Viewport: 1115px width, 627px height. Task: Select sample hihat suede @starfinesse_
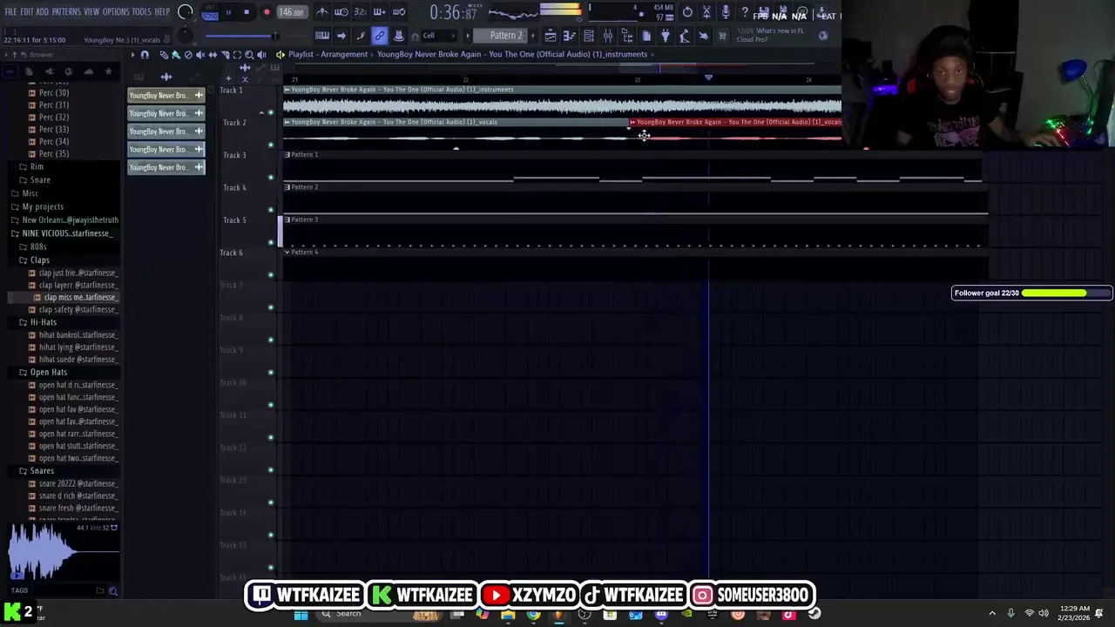click(78, 359)
